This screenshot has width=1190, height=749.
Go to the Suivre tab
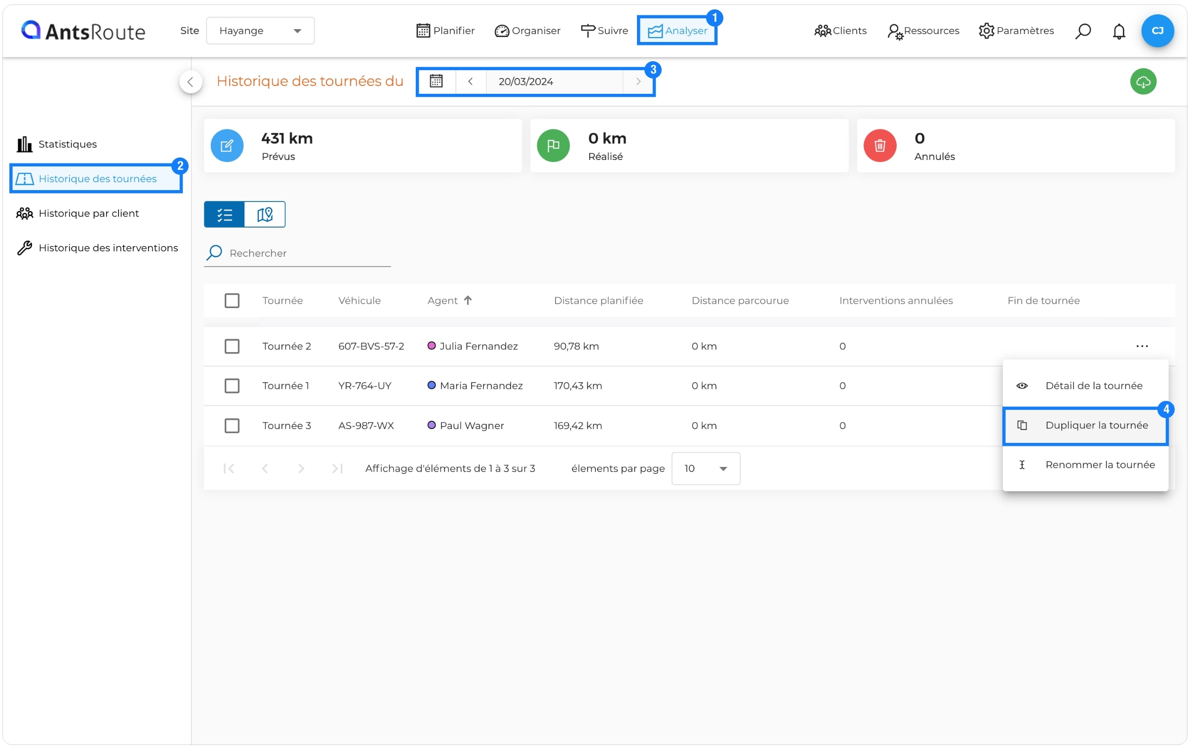coord(604,31)
